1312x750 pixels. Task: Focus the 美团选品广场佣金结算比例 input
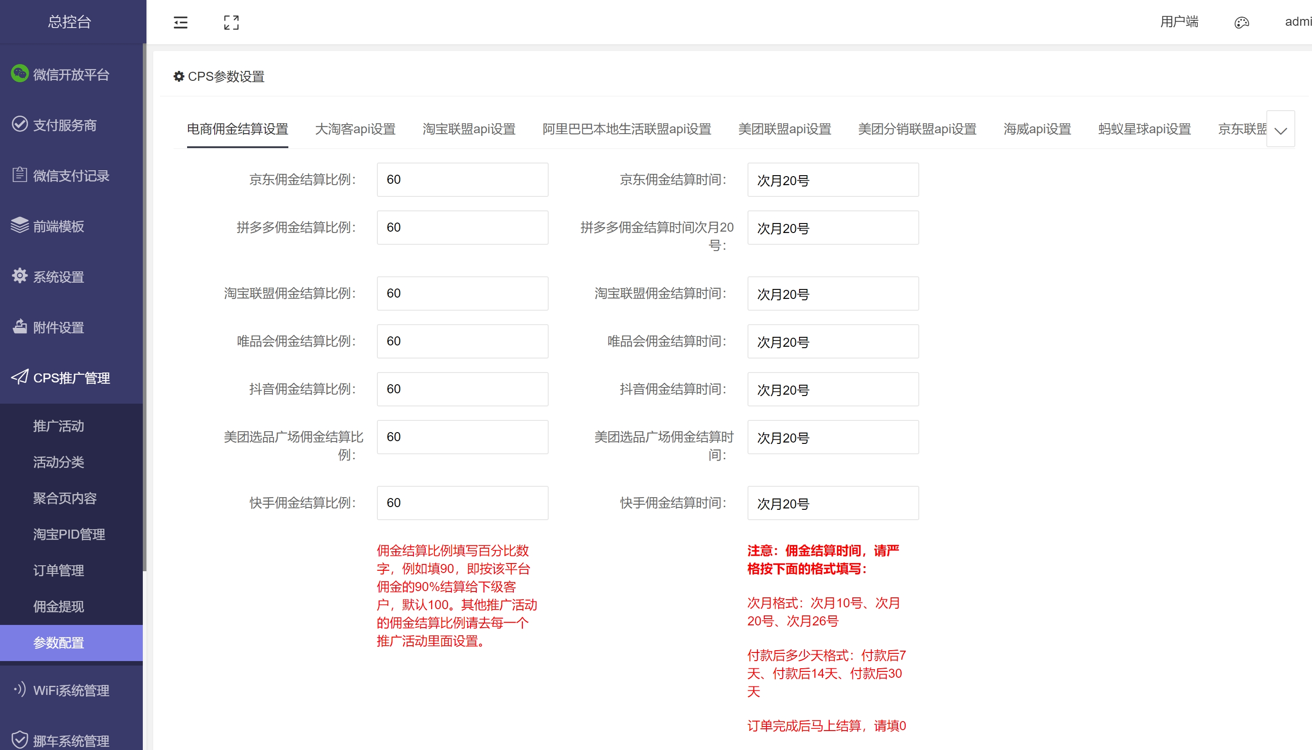462,437
